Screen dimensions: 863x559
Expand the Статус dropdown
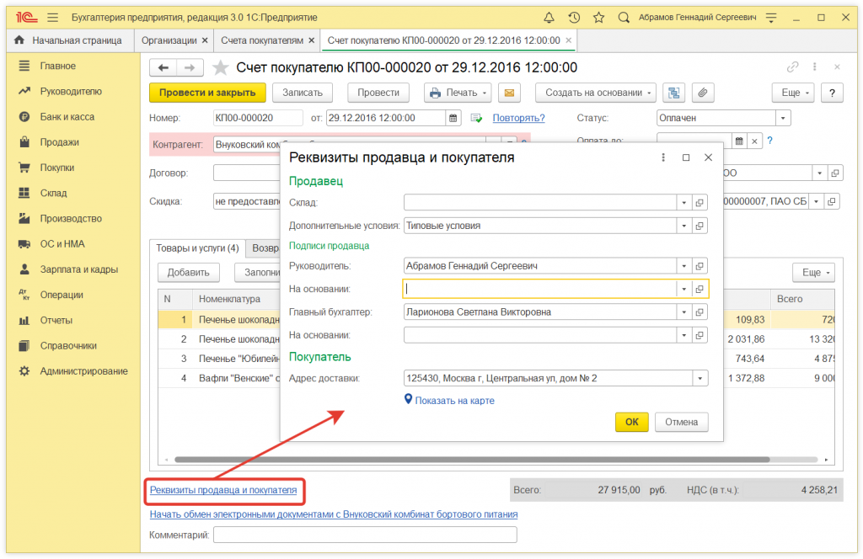(x=783, y=119)
